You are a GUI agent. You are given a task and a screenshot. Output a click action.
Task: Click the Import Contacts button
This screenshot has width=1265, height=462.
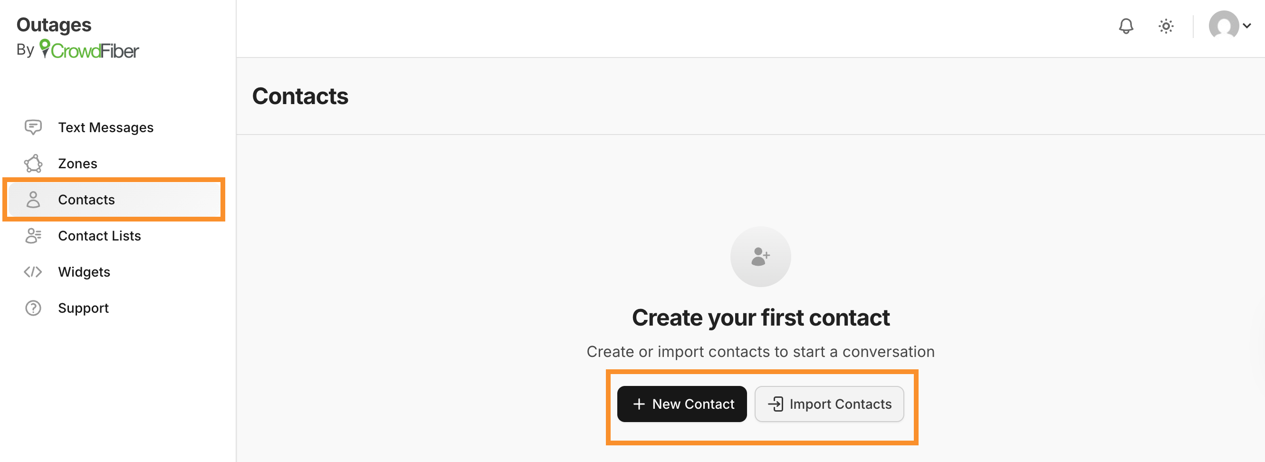(x=829, y=404)
